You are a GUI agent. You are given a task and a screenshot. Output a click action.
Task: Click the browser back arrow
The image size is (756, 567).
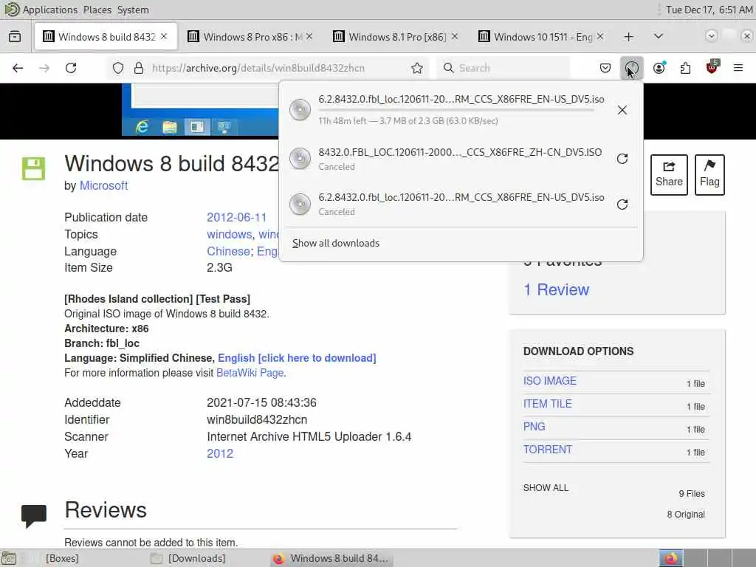click(18, 68)
